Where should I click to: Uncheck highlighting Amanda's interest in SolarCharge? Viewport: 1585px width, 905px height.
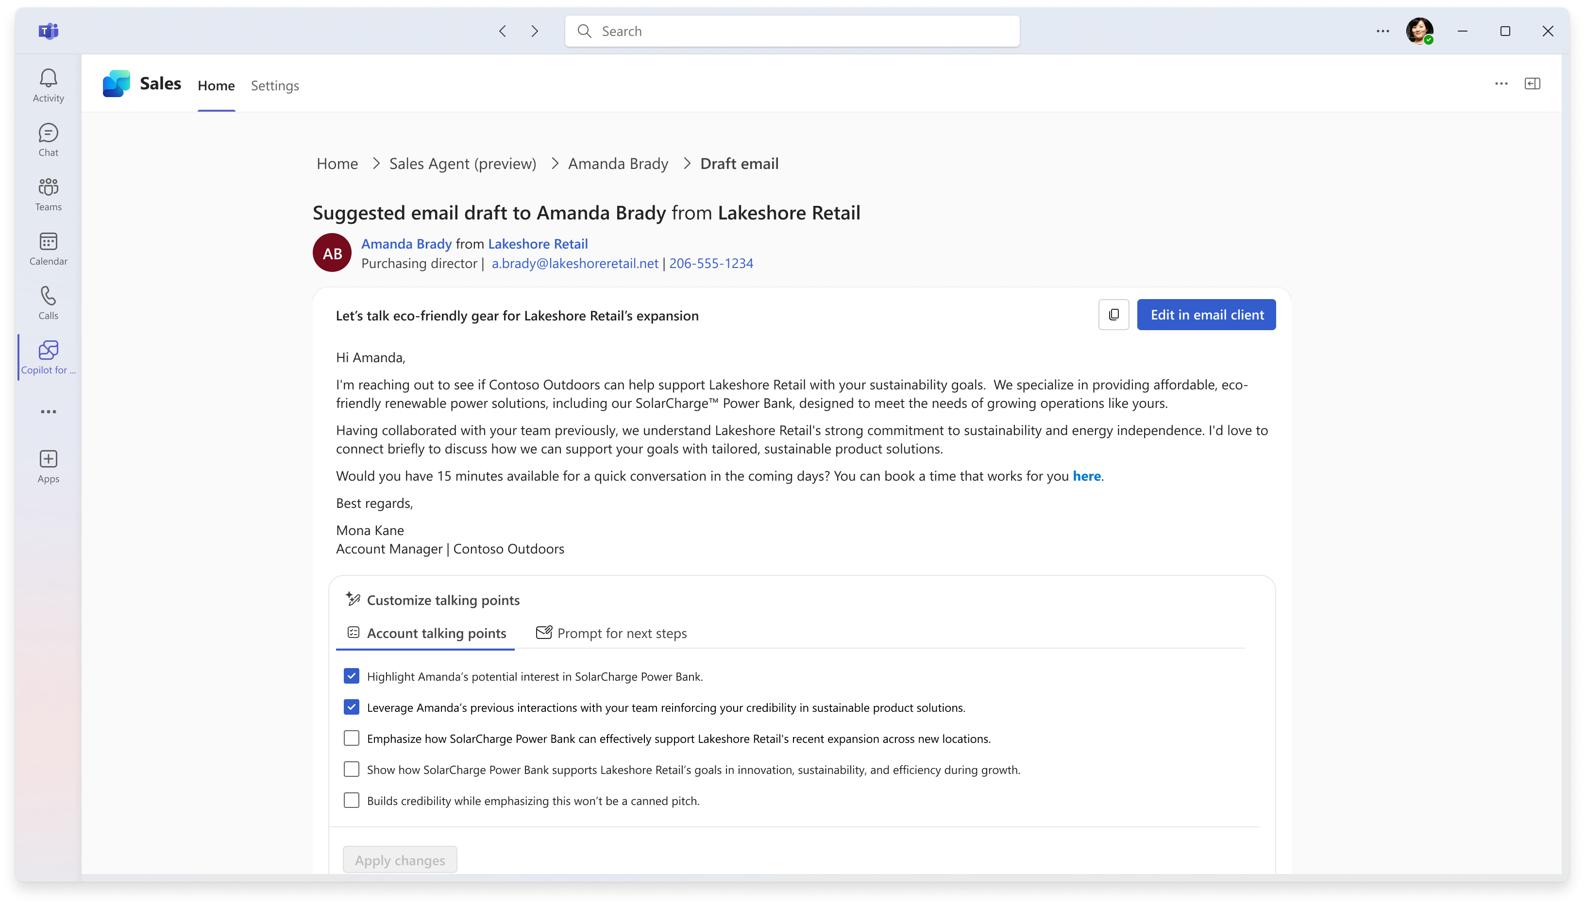(x=352, y=676)
